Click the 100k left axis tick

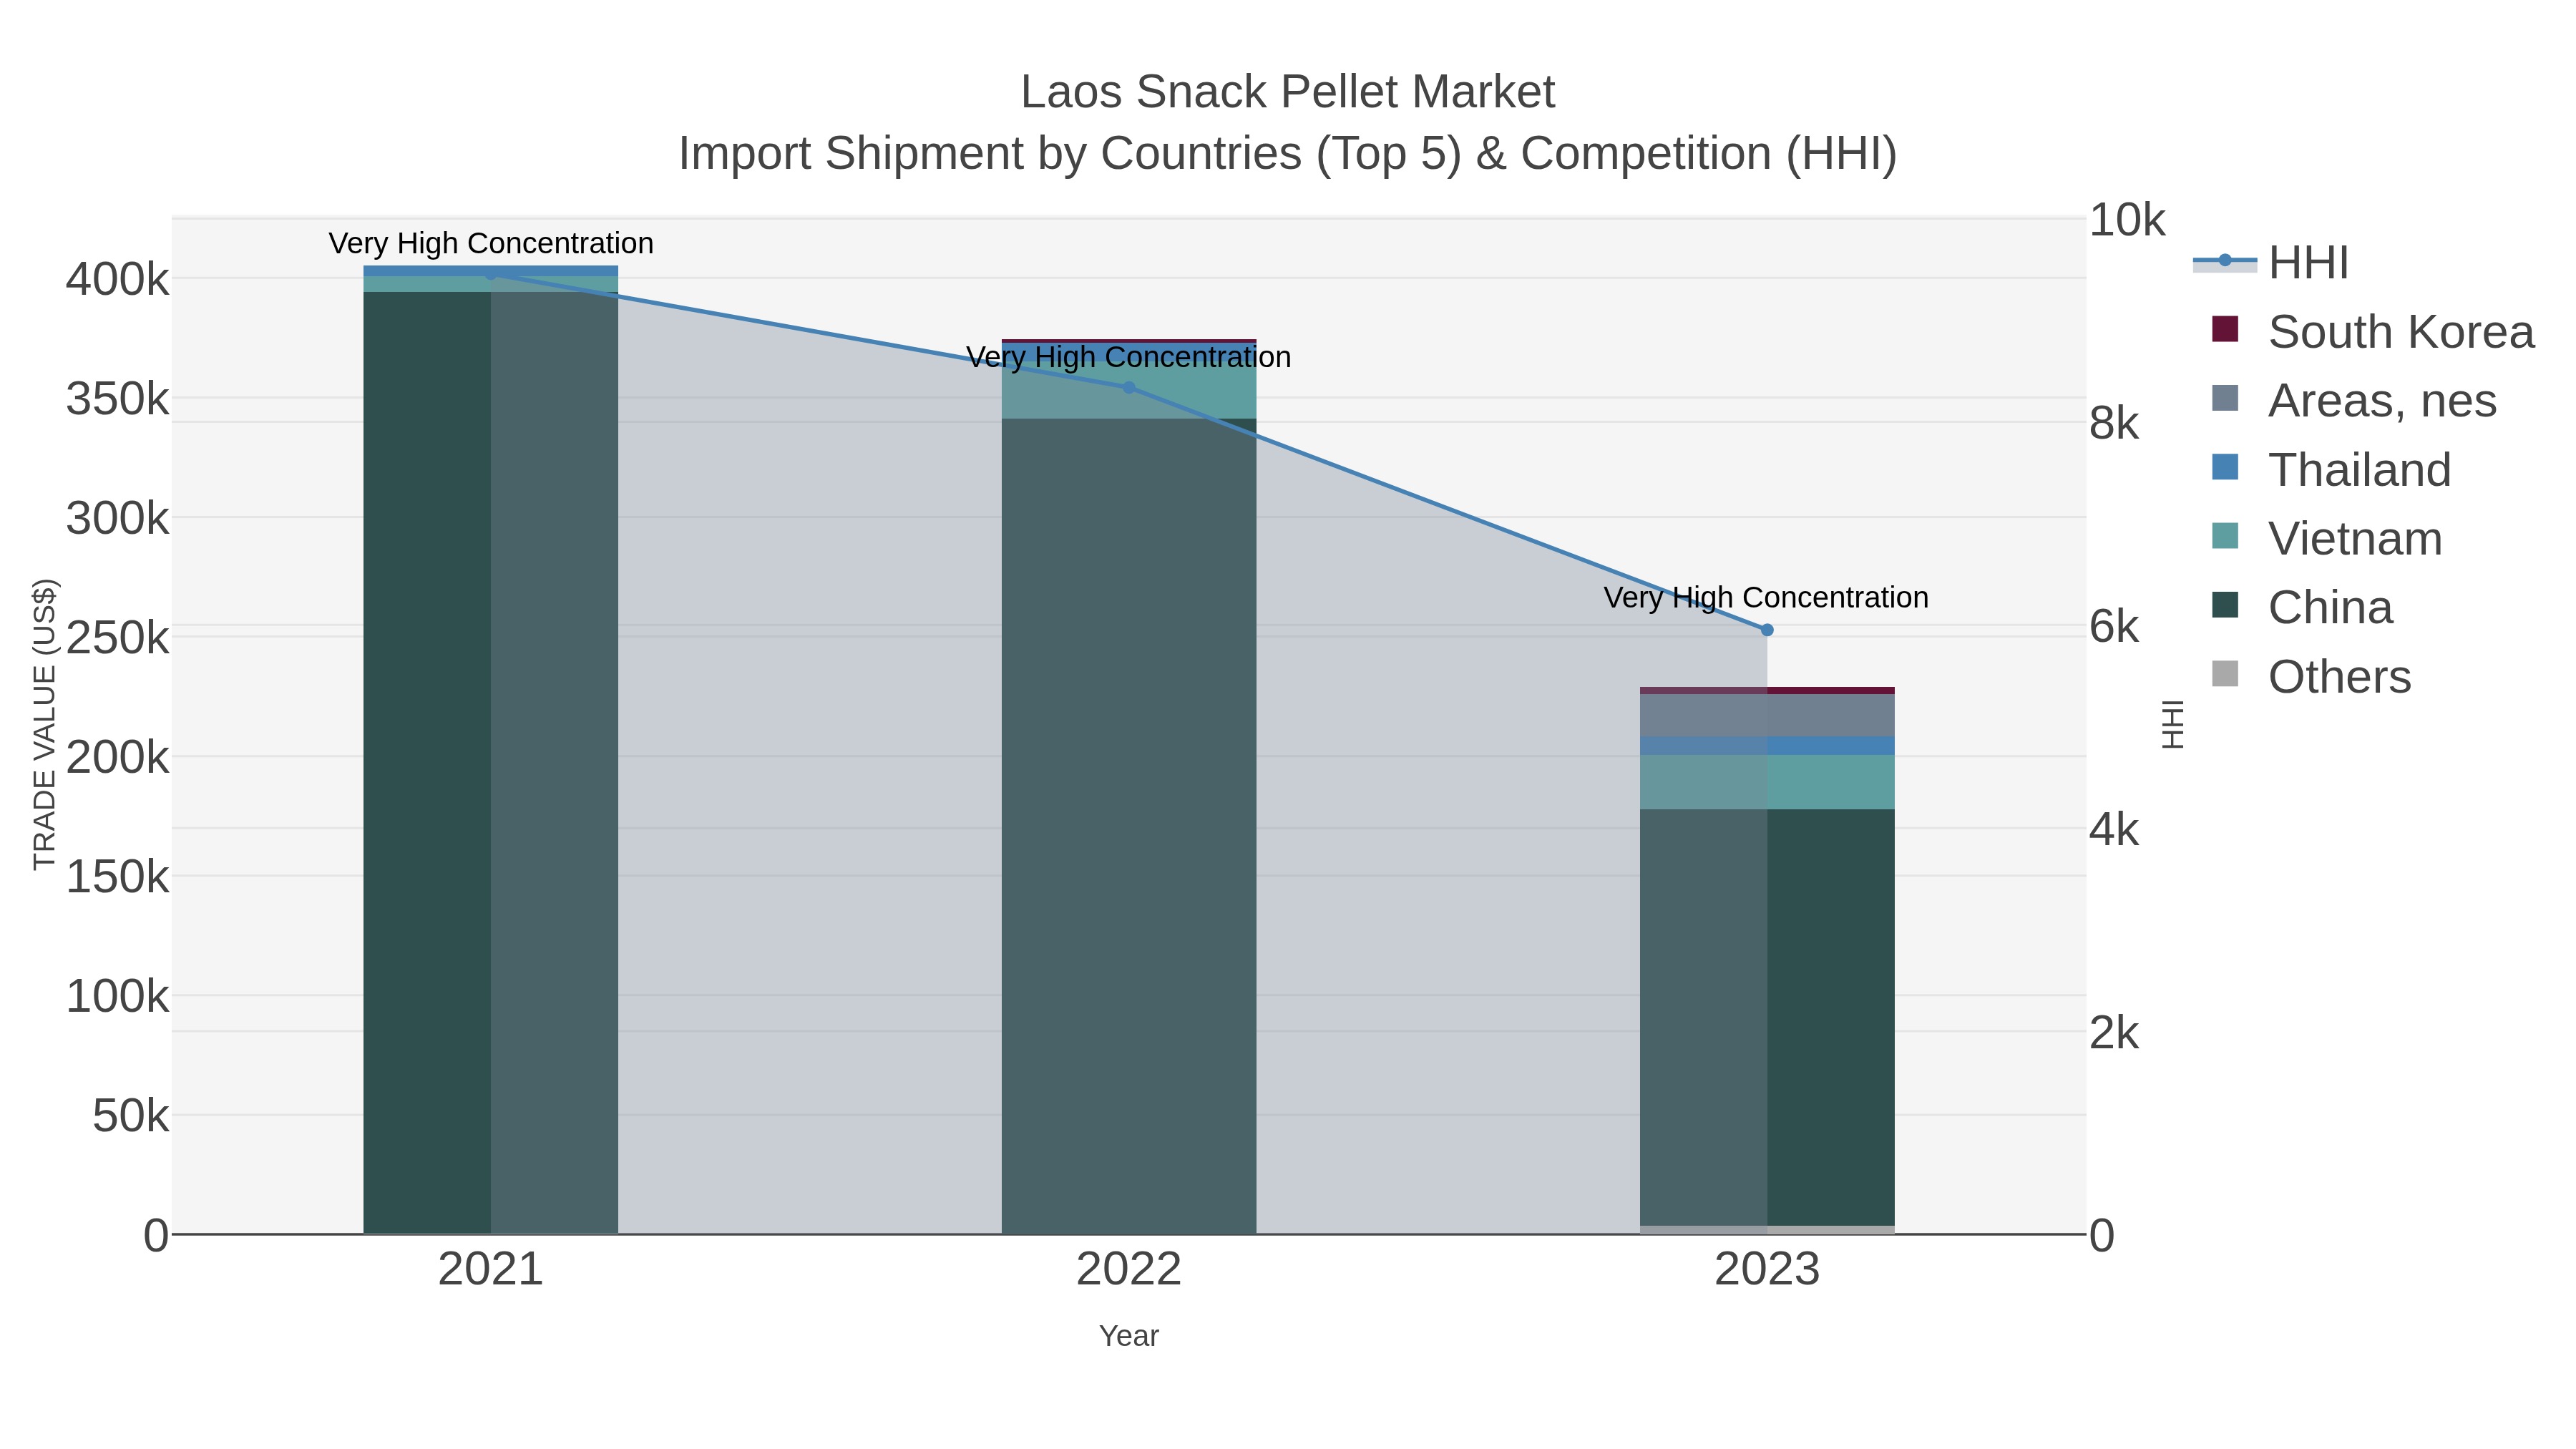click(x=117, y=997)
